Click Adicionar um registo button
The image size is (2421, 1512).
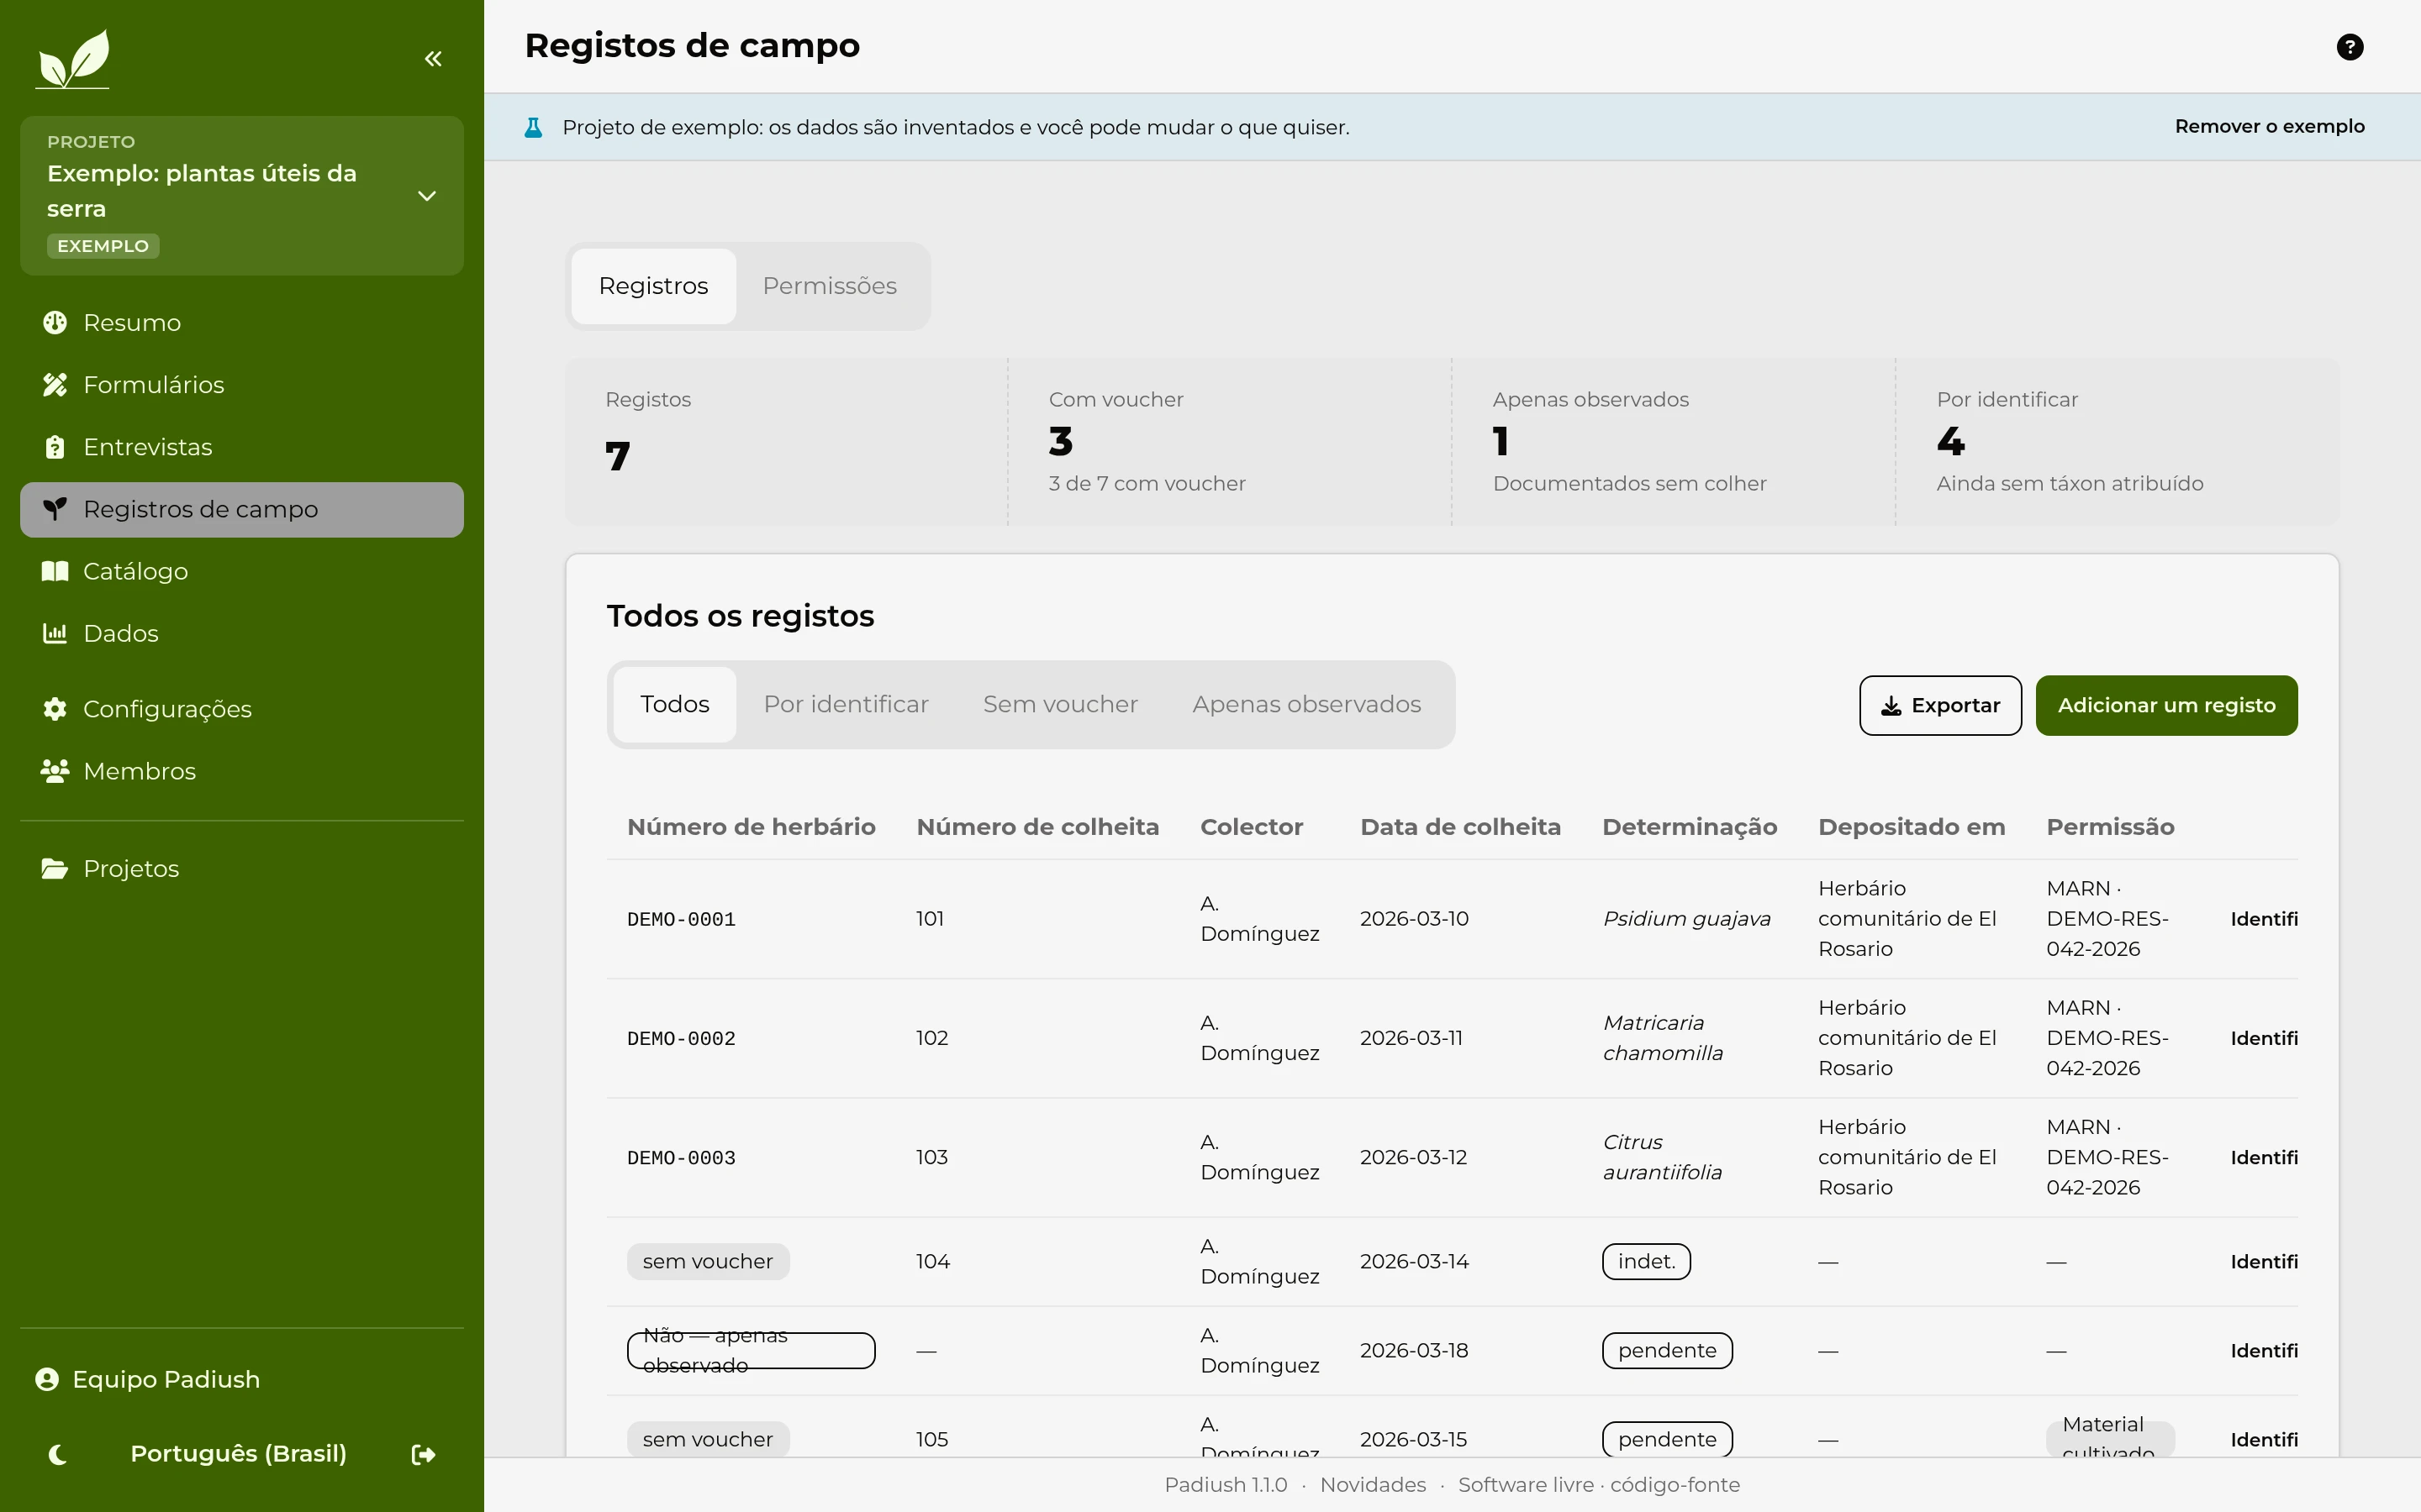coord(2166,706)
